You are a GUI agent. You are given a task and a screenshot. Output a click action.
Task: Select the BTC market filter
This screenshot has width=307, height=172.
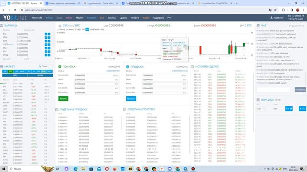pyautogui.click(x=11, y=71)
